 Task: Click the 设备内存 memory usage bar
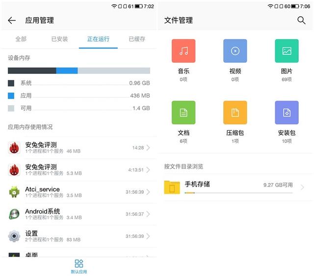(78, 70)
